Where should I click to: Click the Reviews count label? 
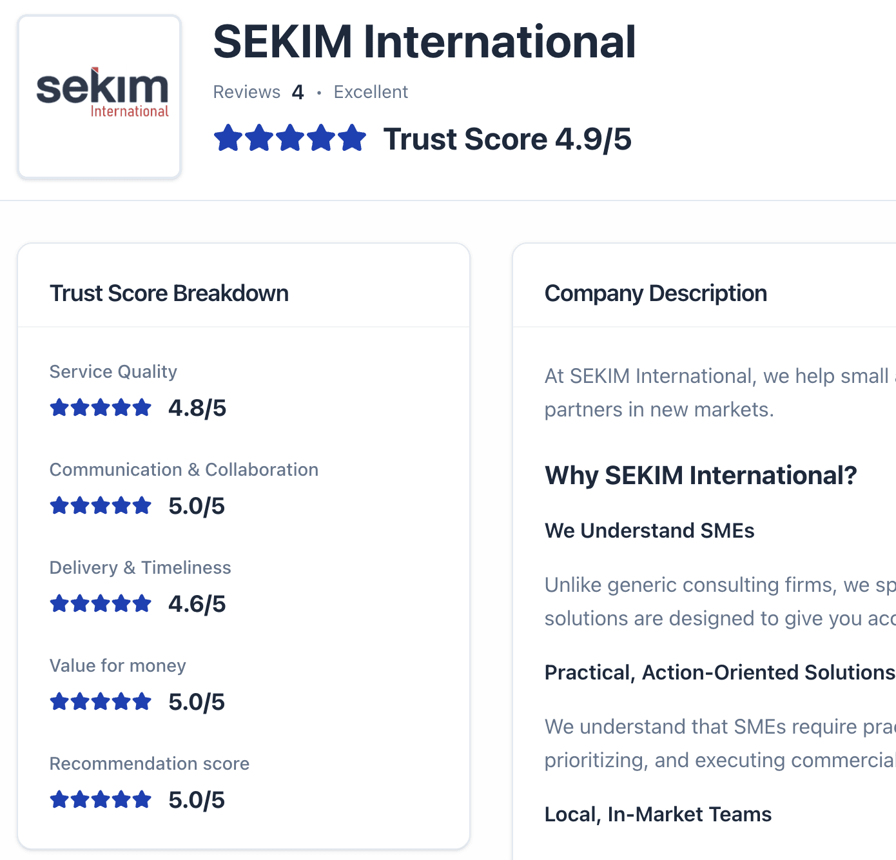pyautogui.click(x=258, y=92)
